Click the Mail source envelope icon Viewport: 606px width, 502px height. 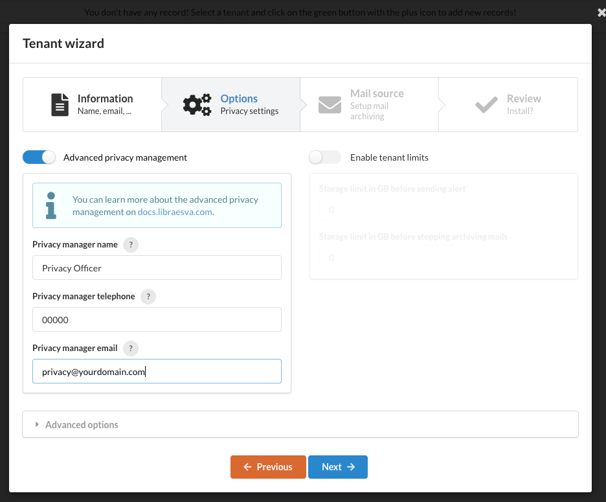tap(330, 104)
